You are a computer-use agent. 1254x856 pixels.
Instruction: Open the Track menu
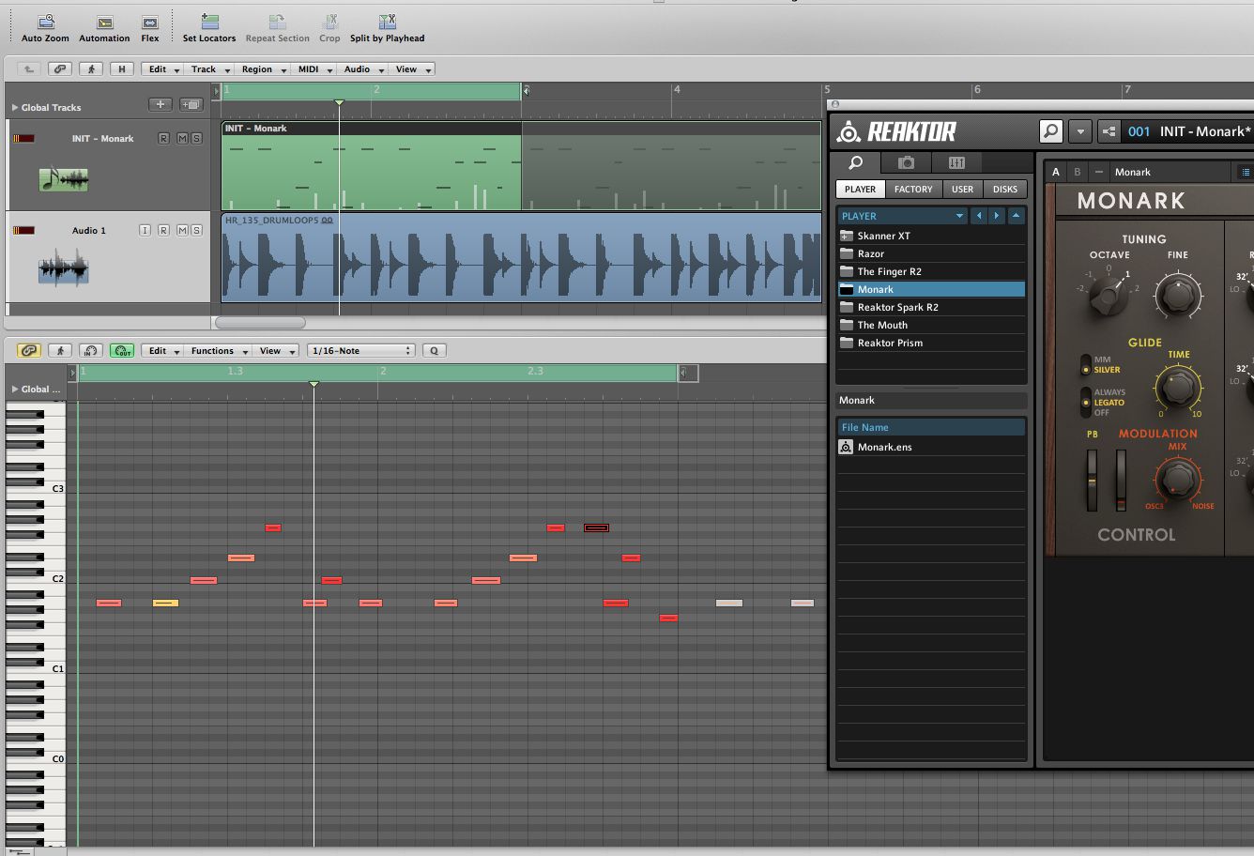coord(207,69)
